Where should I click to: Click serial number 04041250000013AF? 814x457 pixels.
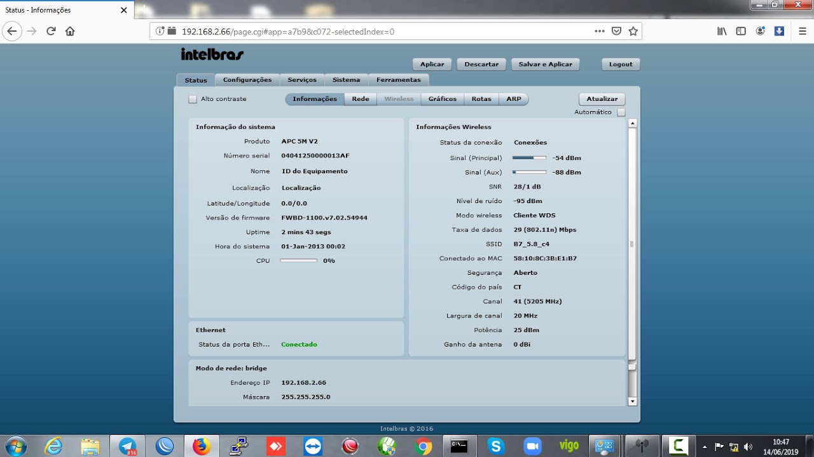315,156
